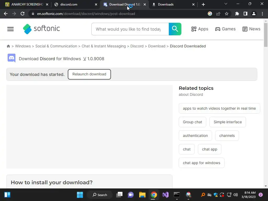Open the Windows Start menu
The image size is (268, 201).
point(80,195)
